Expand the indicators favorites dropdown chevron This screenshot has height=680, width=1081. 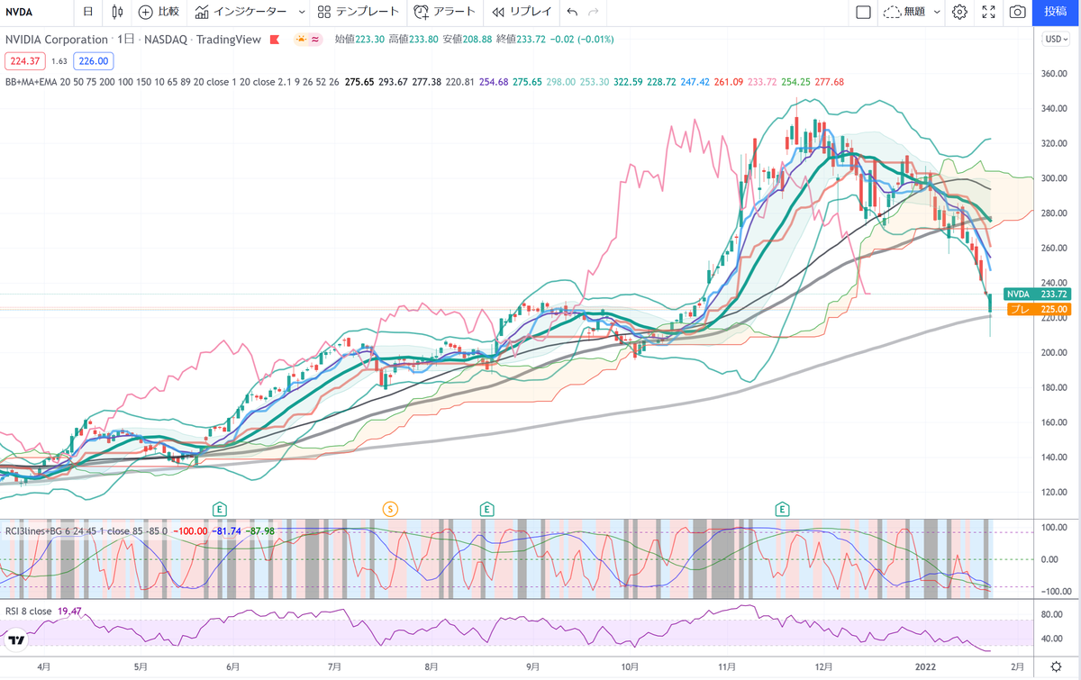301,12
